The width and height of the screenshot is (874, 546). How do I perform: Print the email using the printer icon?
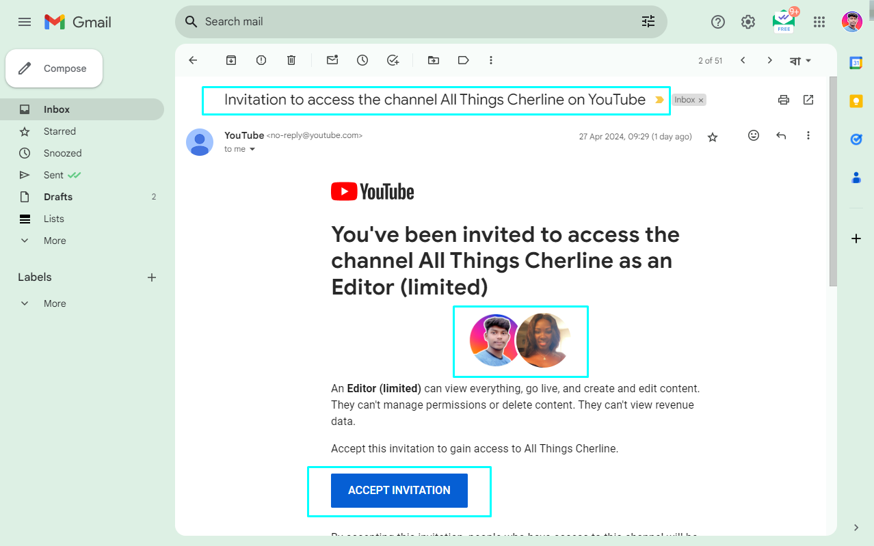[784, 100]
